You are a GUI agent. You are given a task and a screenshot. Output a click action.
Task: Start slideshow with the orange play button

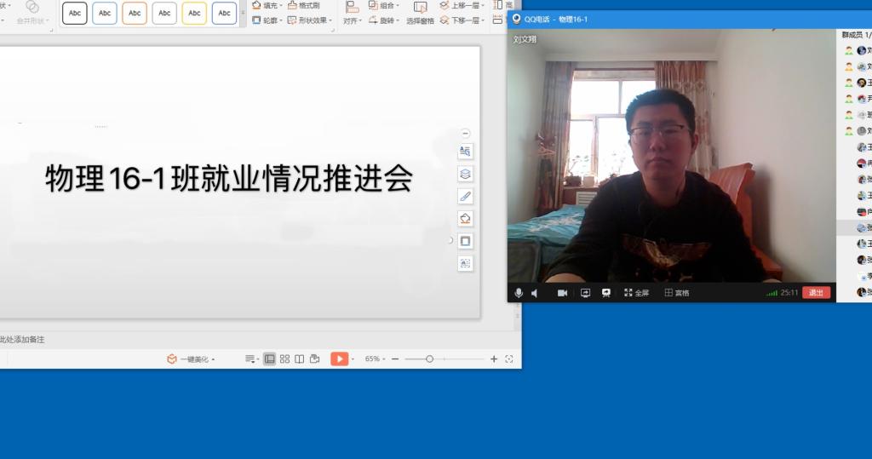338,359
